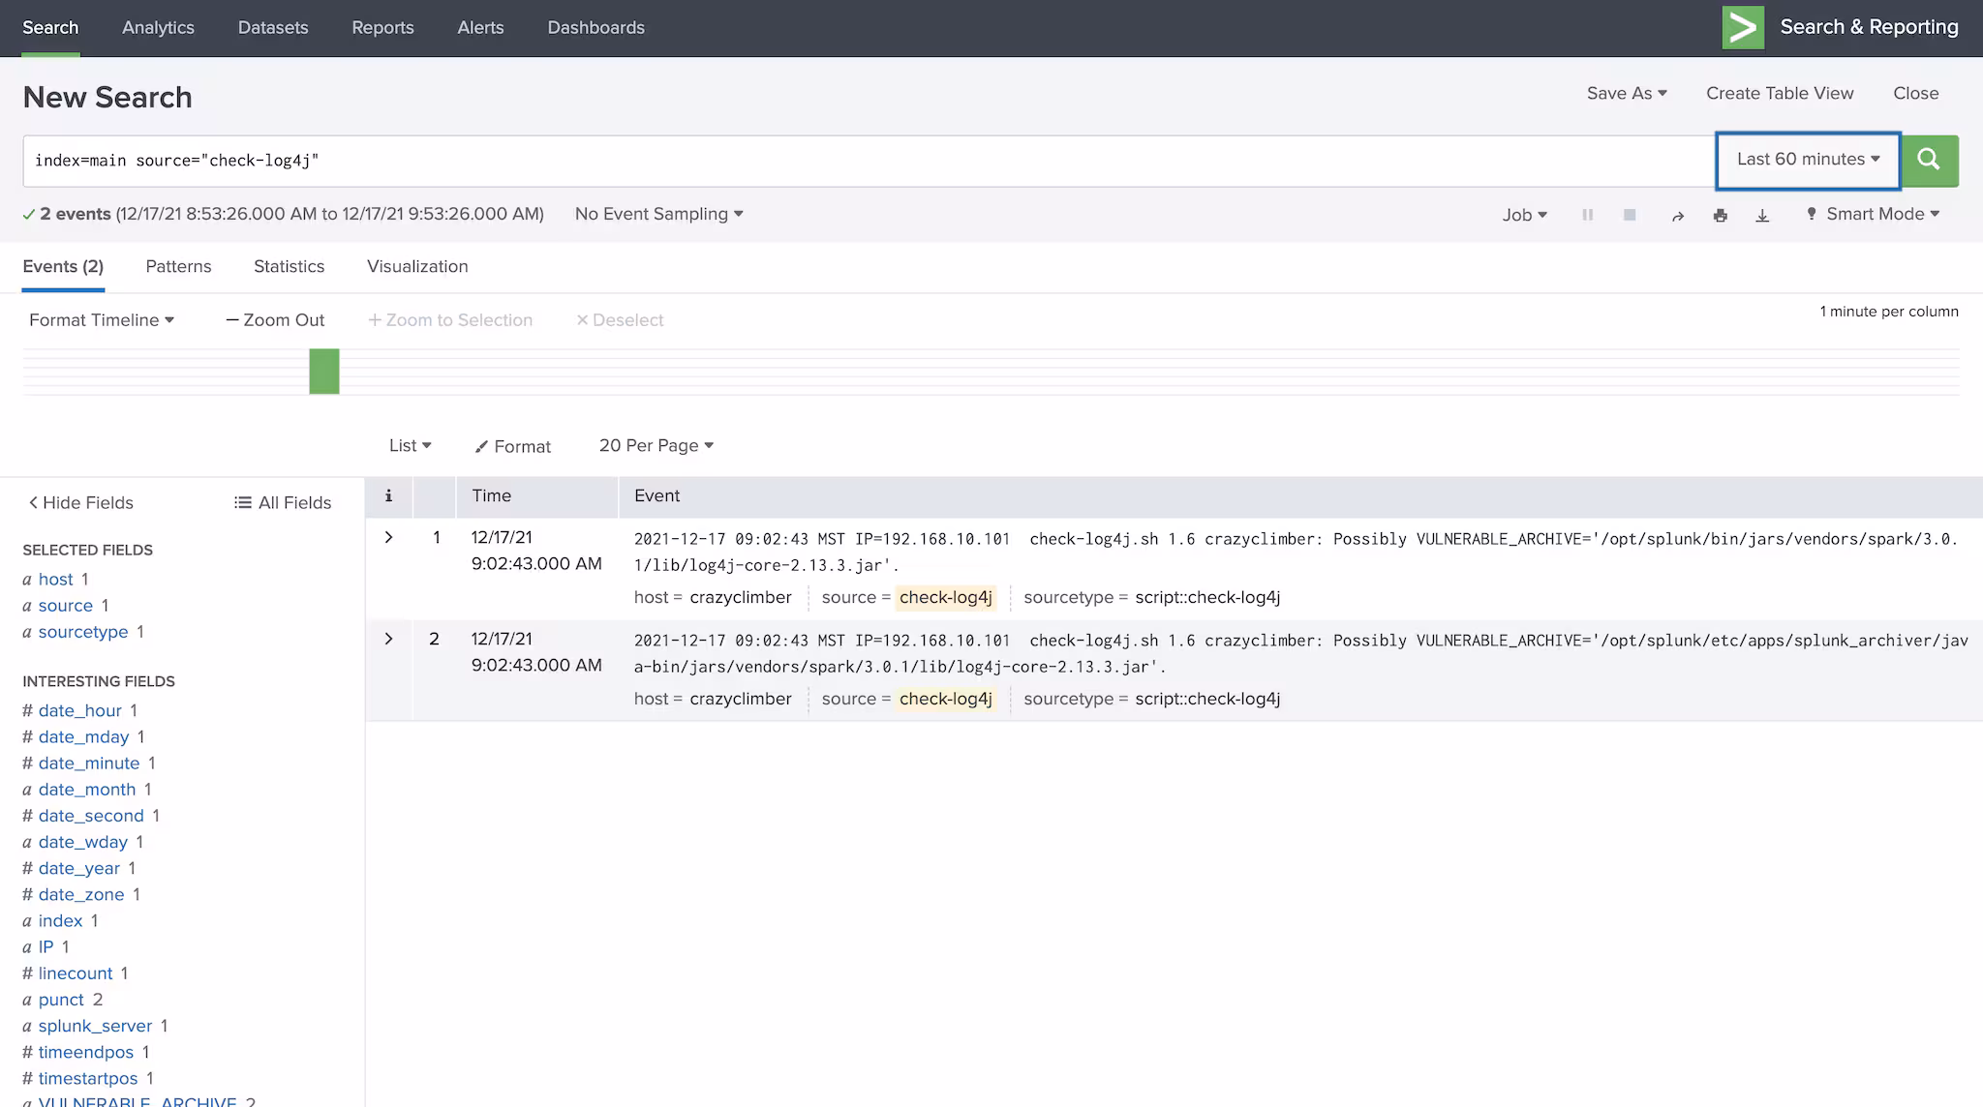The height and width of the screenshot is (1107, 1983).
Task: Click the print results icon
Action: click(1720, 216)
